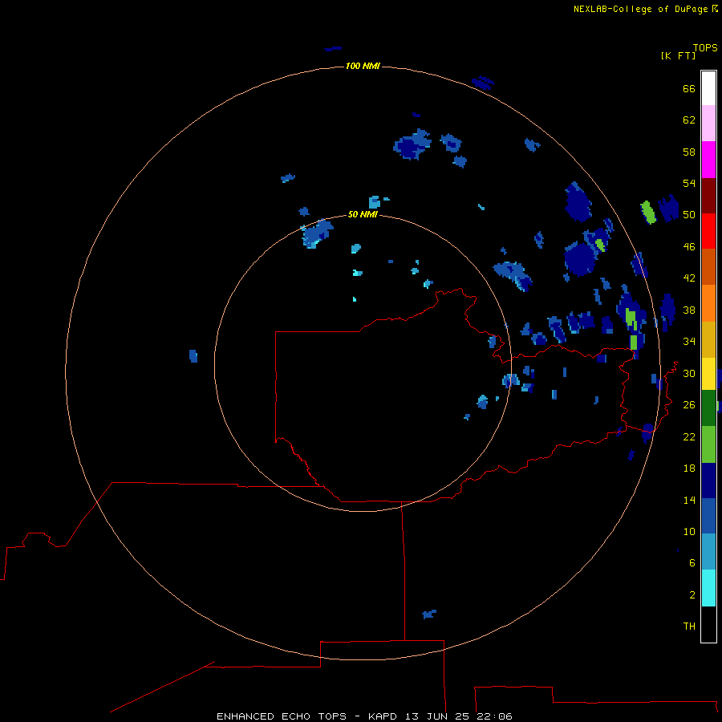Click the TH threshold legend label
Screen dimensions: 722x722
689,627
